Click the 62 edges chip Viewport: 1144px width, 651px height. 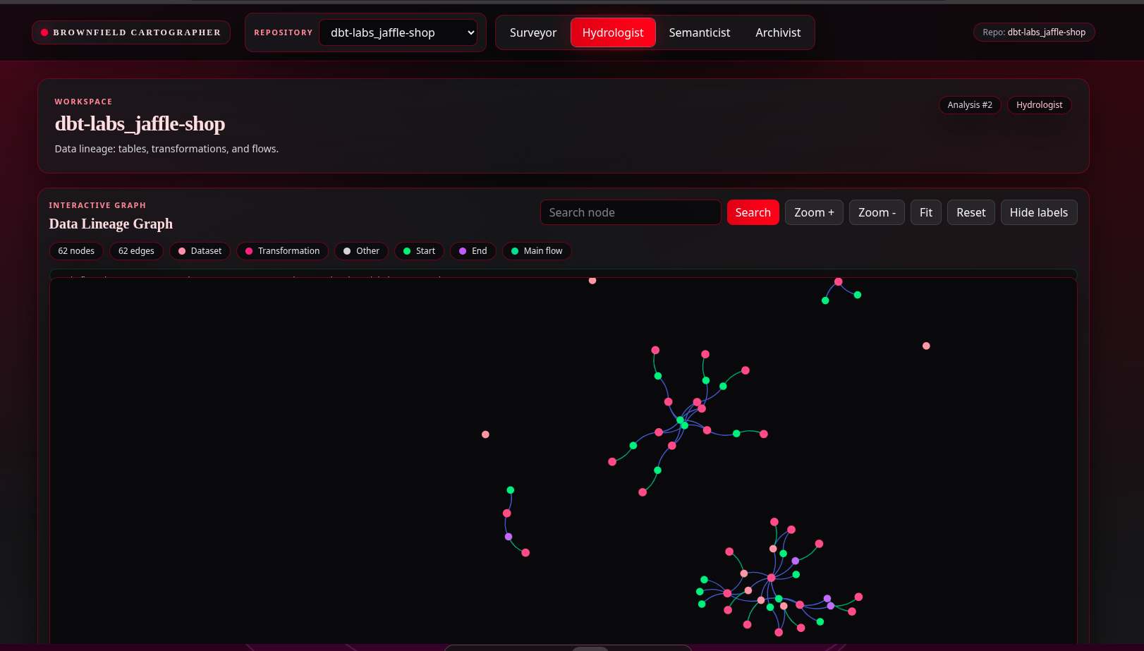(136, 251)
